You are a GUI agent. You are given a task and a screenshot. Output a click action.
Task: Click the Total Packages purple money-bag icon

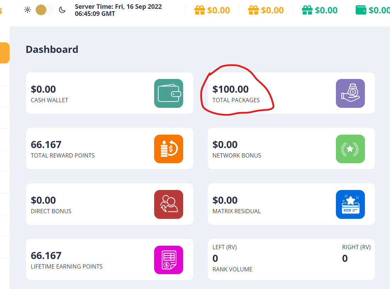(x=350, y=93)
